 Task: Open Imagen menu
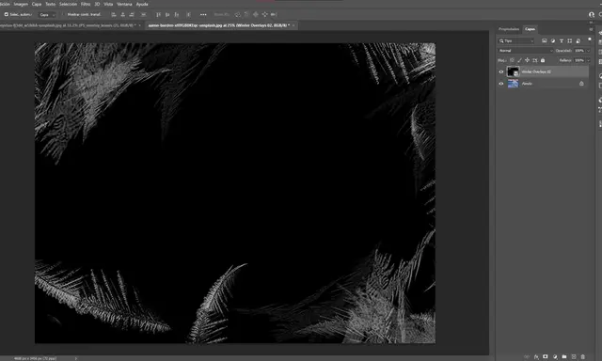tap(21, 4)
